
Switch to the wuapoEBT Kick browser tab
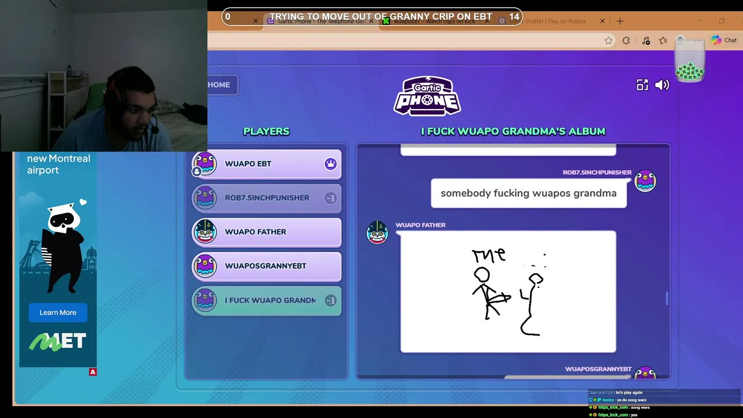click(435, 21)
